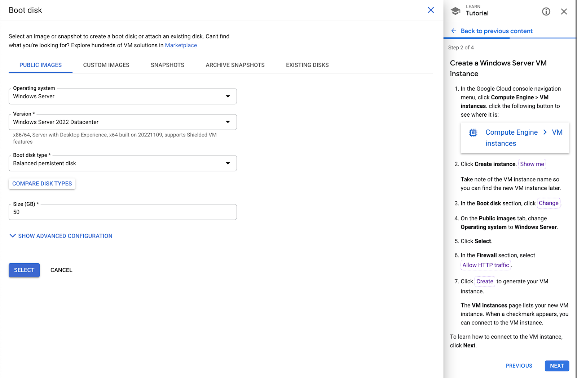Image resolution: width=577 pixels, height=378 pixels.
Task: Click the back arrow beside previous content
Action: pyautogui.click(x=454, y=31)
